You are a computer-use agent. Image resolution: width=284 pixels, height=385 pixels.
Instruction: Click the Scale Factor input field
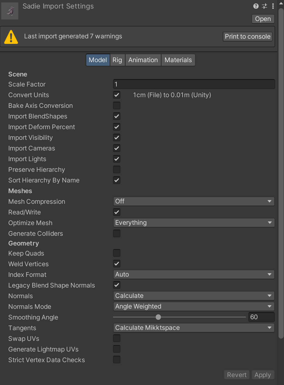pos(194,84)
